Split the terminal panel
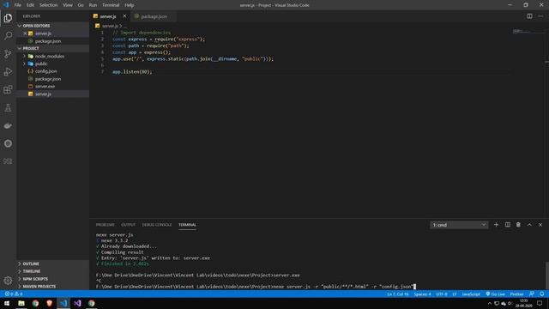The height and width of the screenshot is (309, 549). pos(507,225)
